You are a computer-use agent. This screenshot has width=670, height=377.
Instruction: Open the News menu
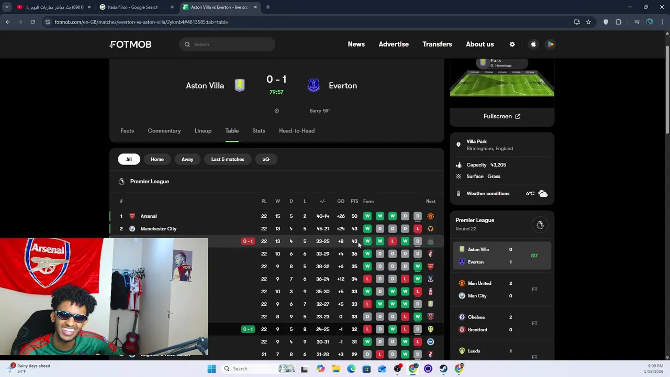tap(356, 45)
